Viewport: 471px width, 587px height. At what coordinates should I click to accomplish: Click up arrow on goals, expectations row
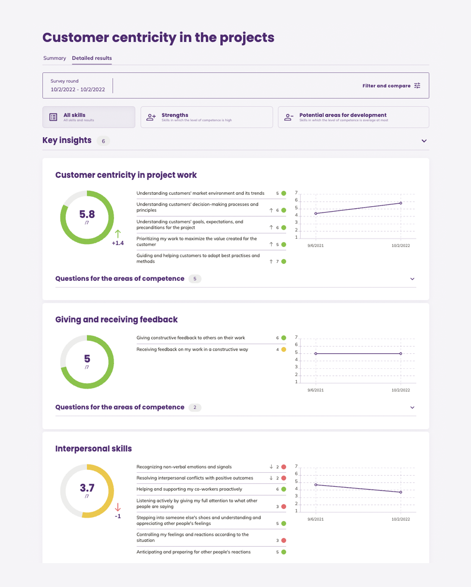pos(271,228)
